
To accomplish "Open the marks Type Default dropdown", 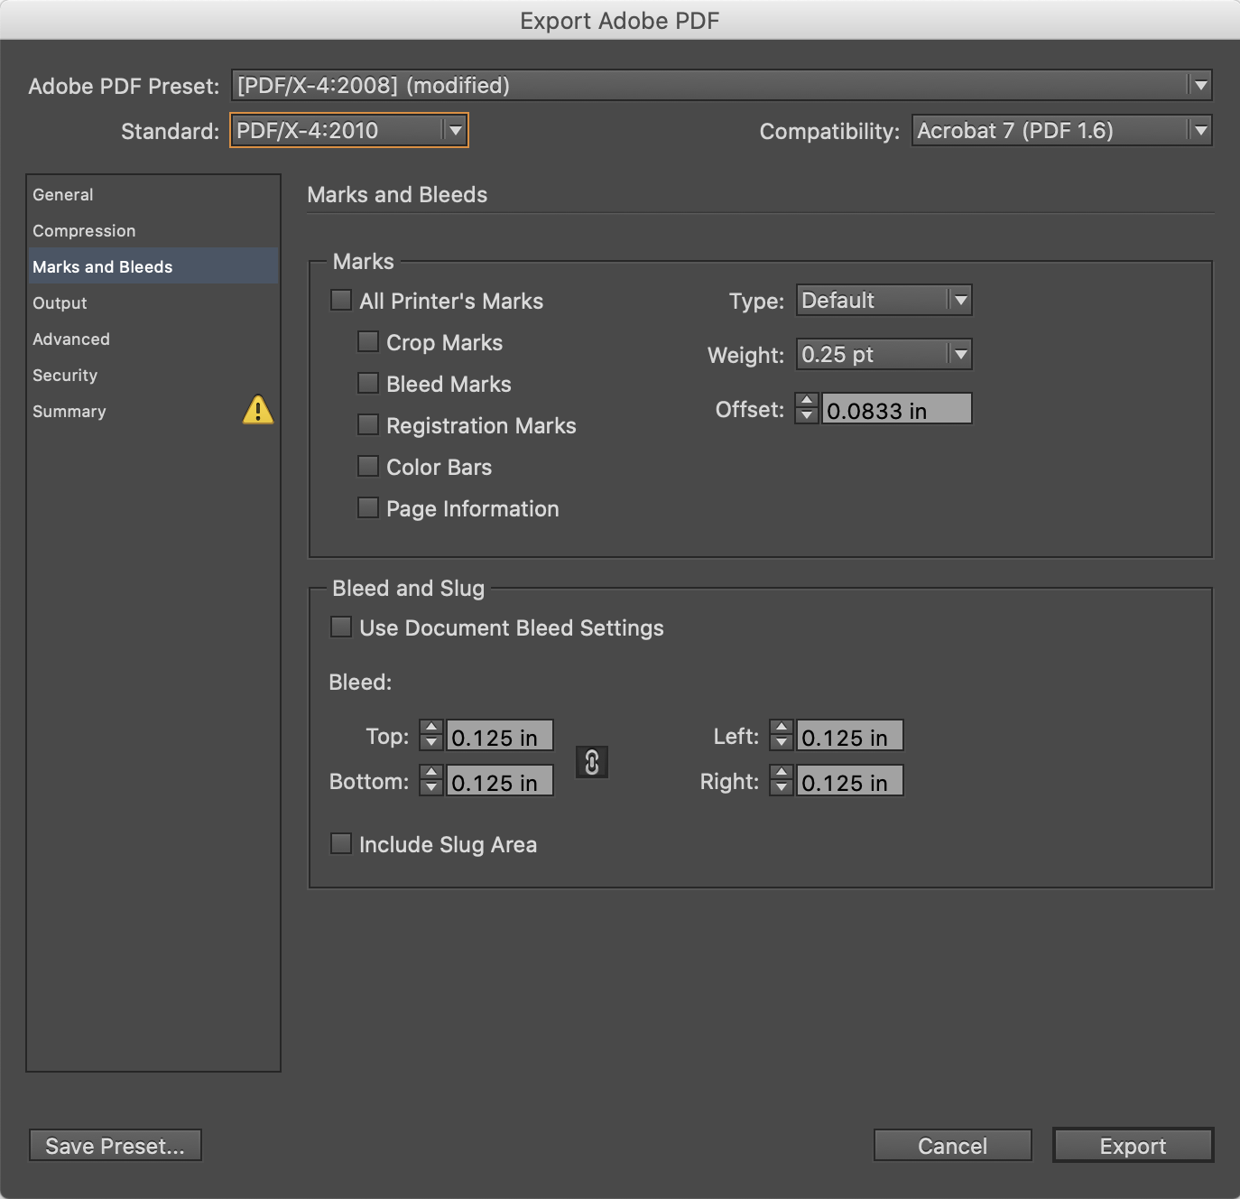I will (x=884, y=300).
